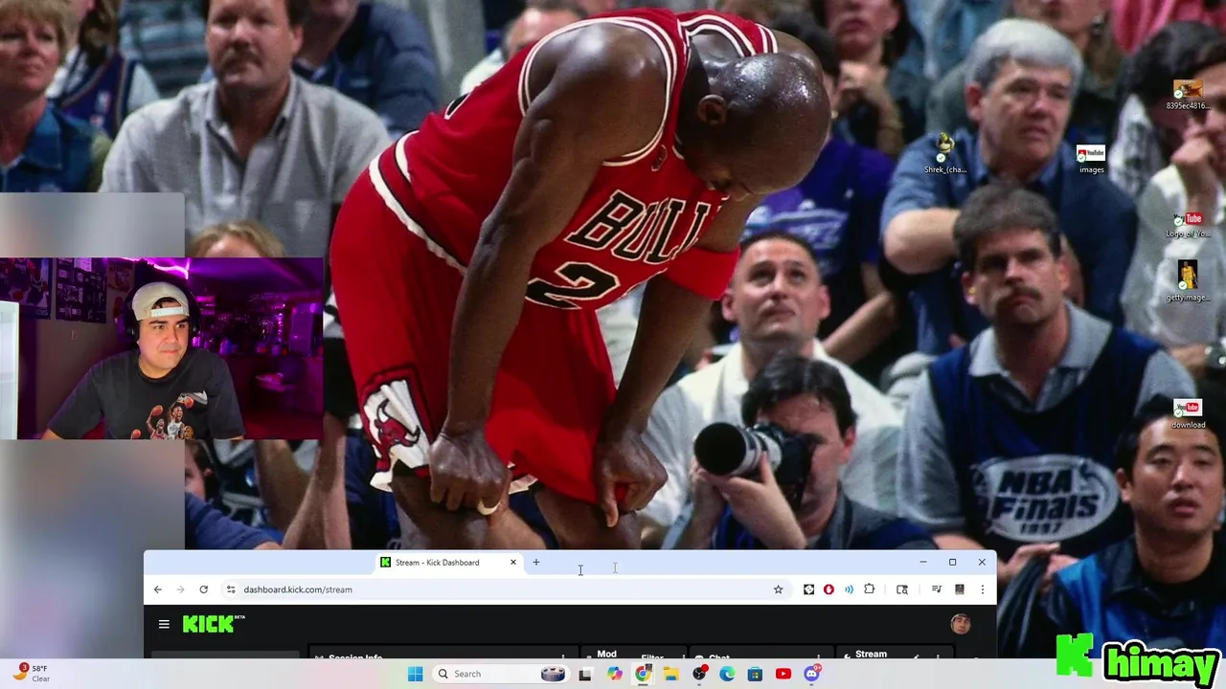Select the Shrek desktop file icon

click(945, 154)
